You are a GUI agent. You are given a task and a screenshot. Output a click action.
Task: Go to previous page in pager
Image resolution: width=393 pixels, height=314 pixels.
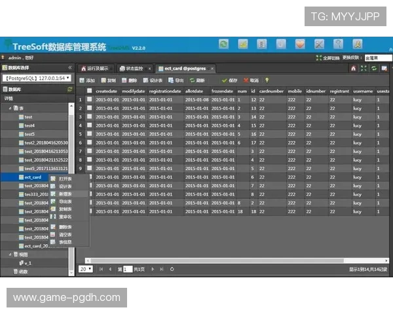(110, 269)
